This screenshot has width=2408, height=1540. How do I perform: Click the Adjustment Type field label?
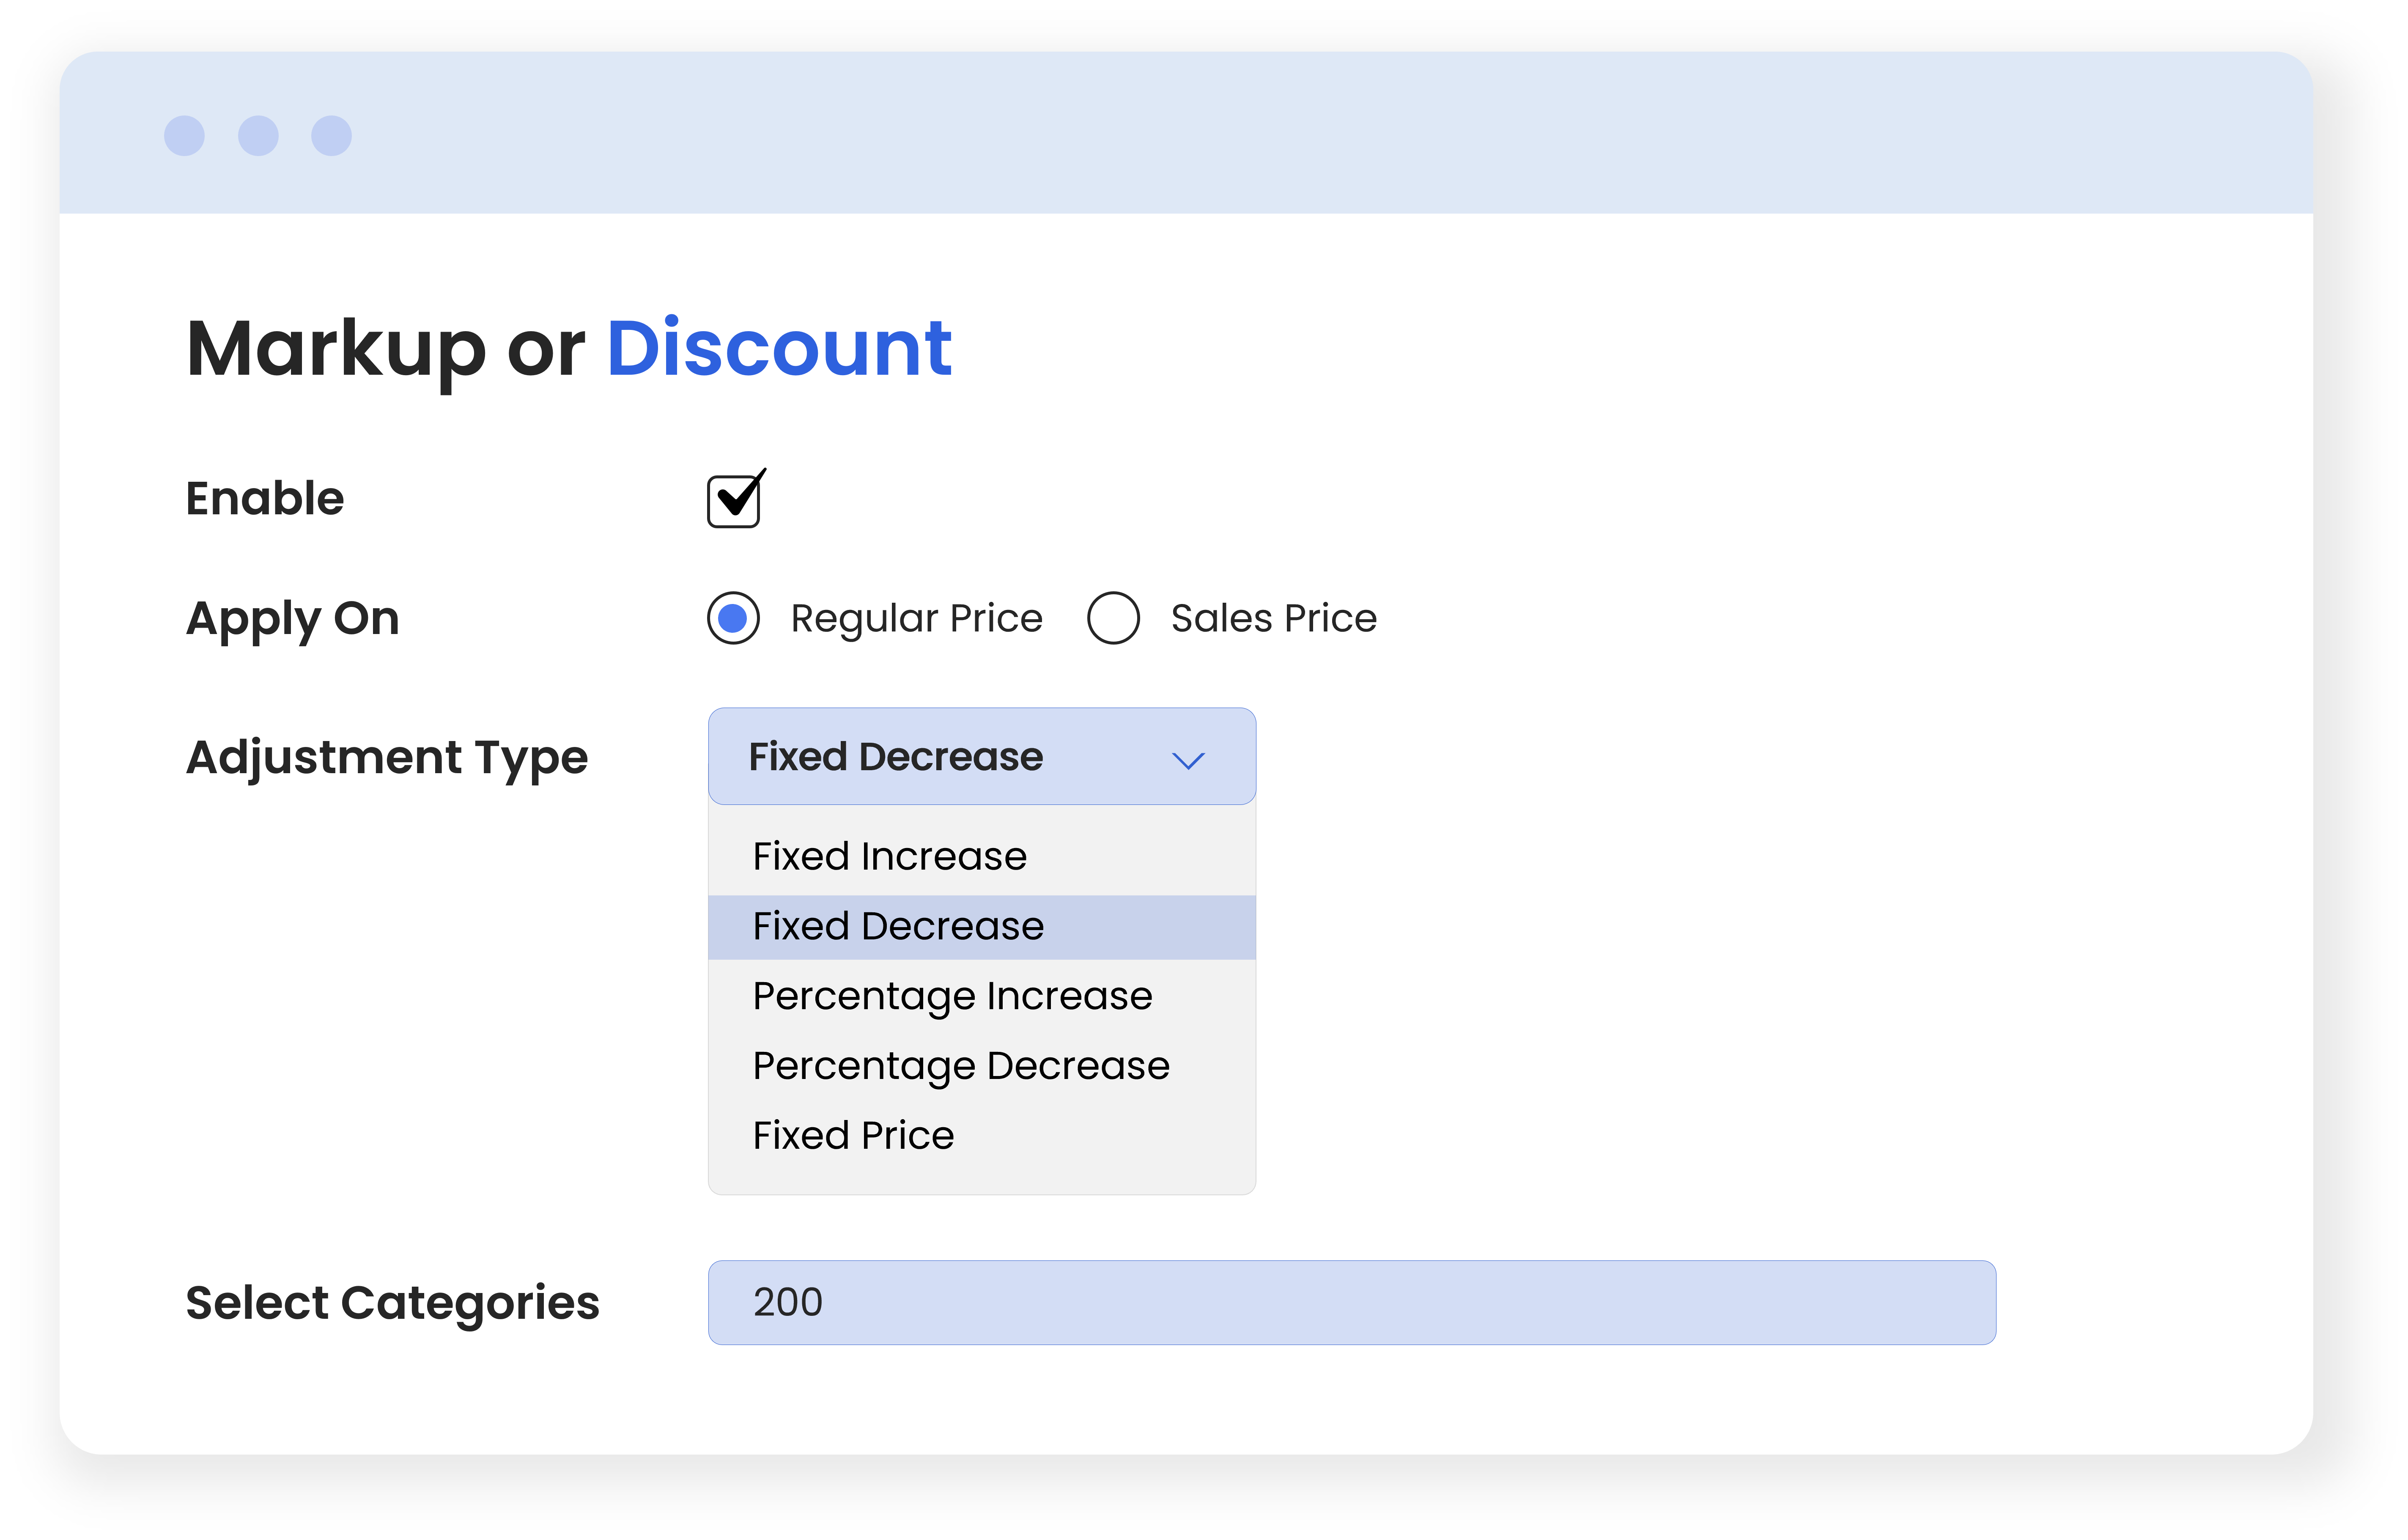pos(387,758)
